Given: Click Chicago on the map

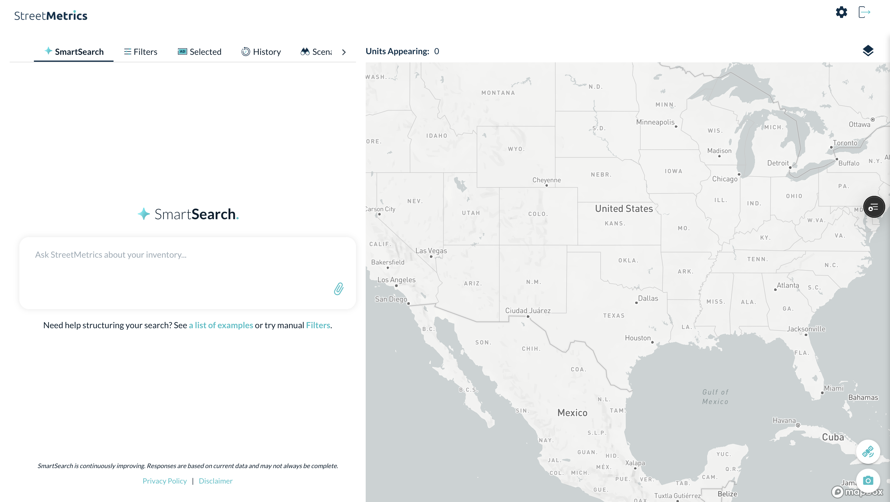Looking at the screenshot, I should click(724, 179).
